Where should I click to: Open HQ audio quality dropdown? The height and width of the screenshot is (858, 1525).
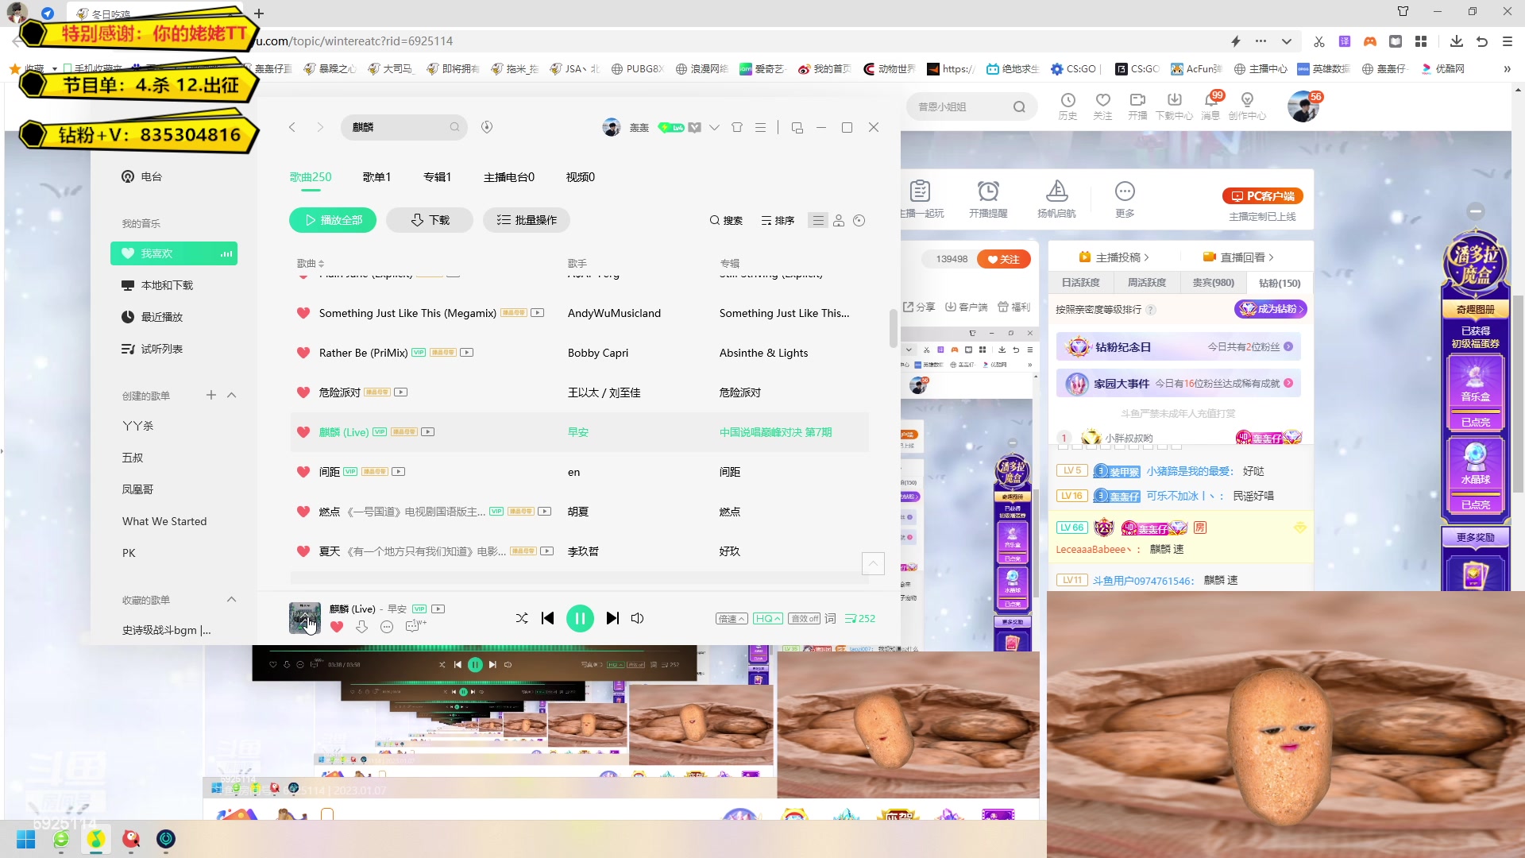pos(768,618)
